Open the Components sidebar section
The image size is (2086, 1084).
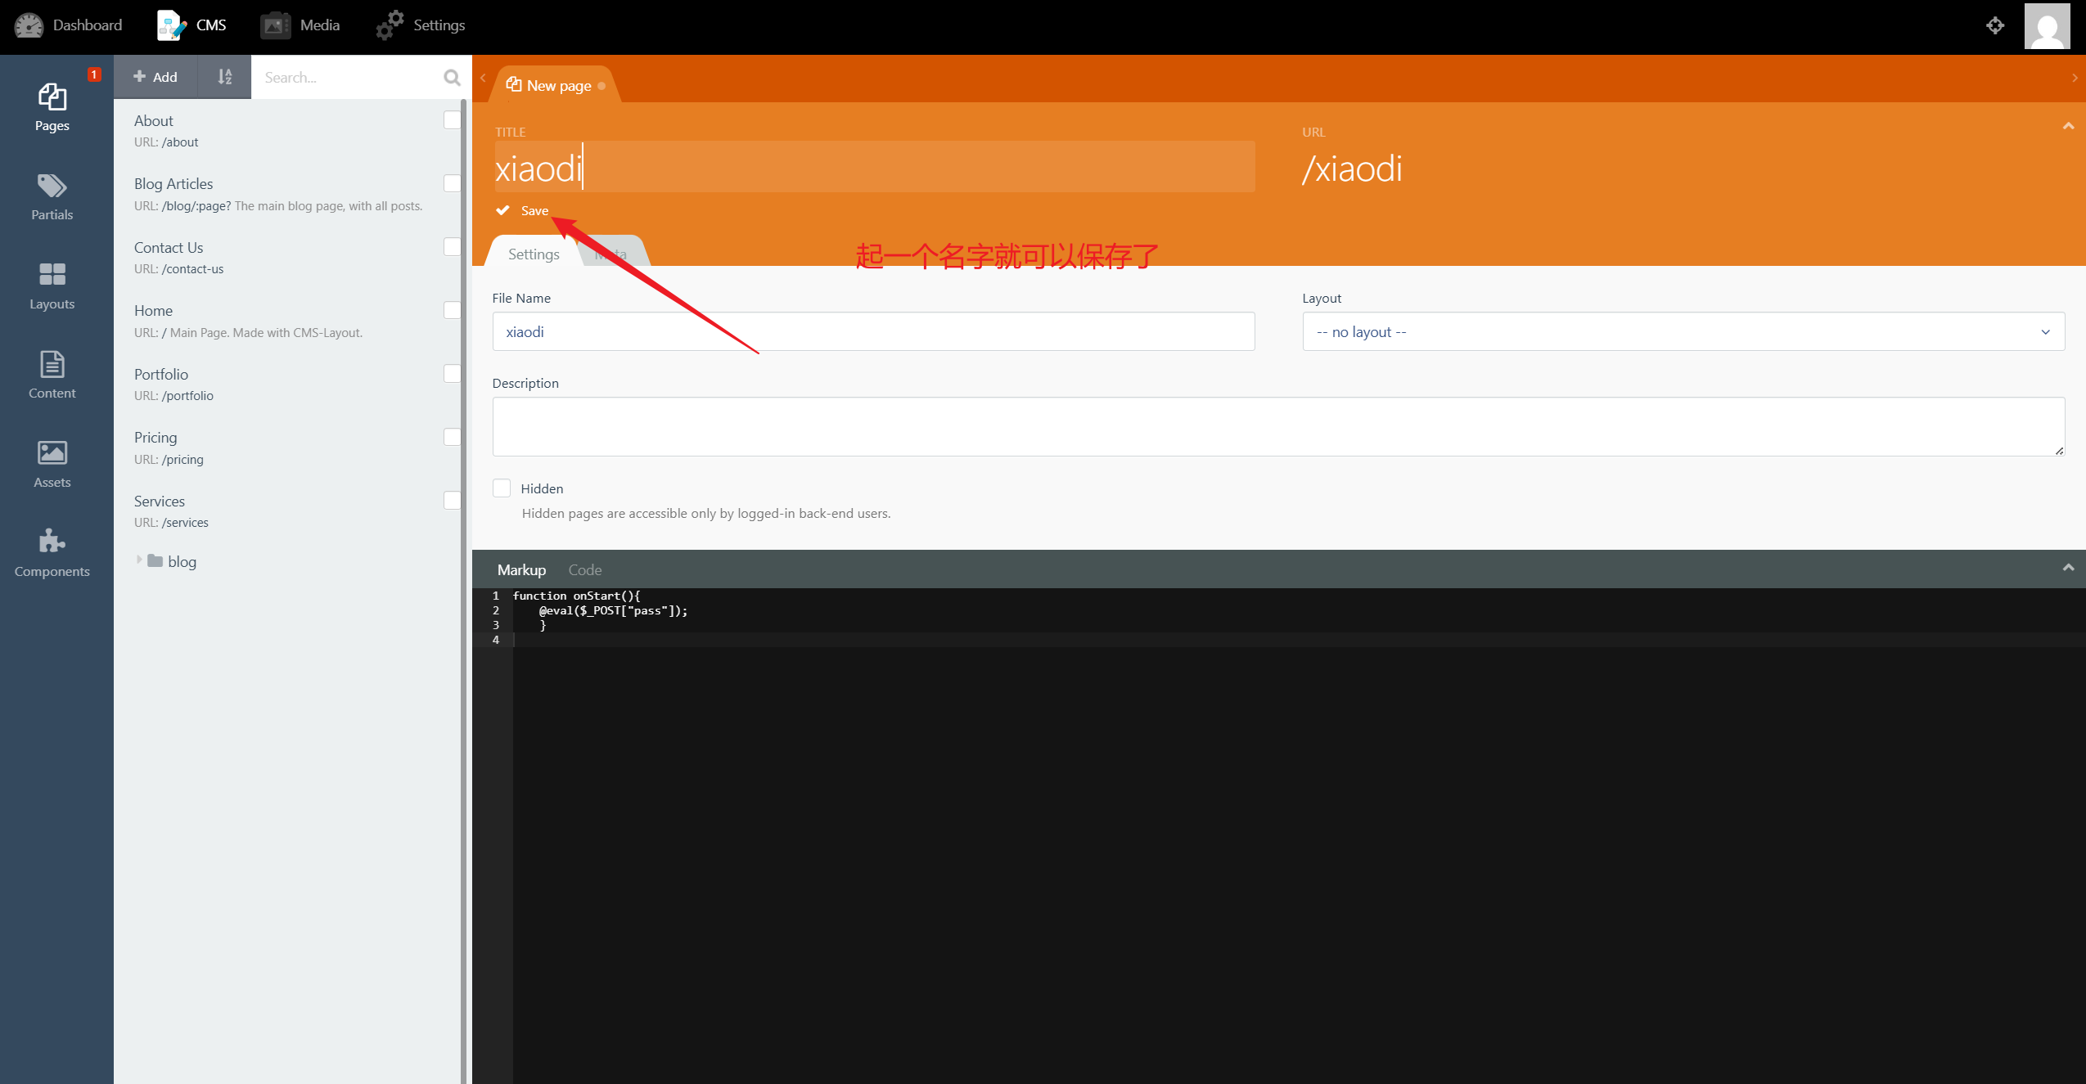[x=52, y=553]
